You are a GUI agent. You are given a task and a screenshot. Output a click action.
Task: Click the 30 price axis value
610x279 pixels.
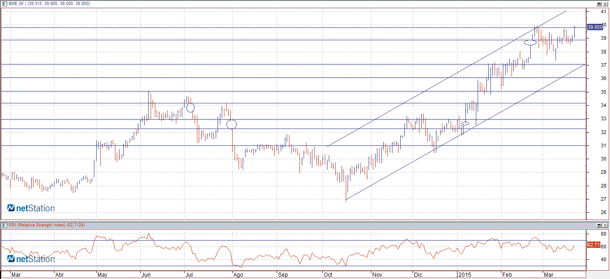pos(604,159)
